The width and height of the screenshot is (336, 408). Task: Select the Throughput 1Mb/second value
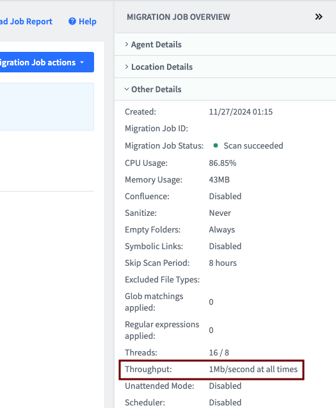coord(253,369)
